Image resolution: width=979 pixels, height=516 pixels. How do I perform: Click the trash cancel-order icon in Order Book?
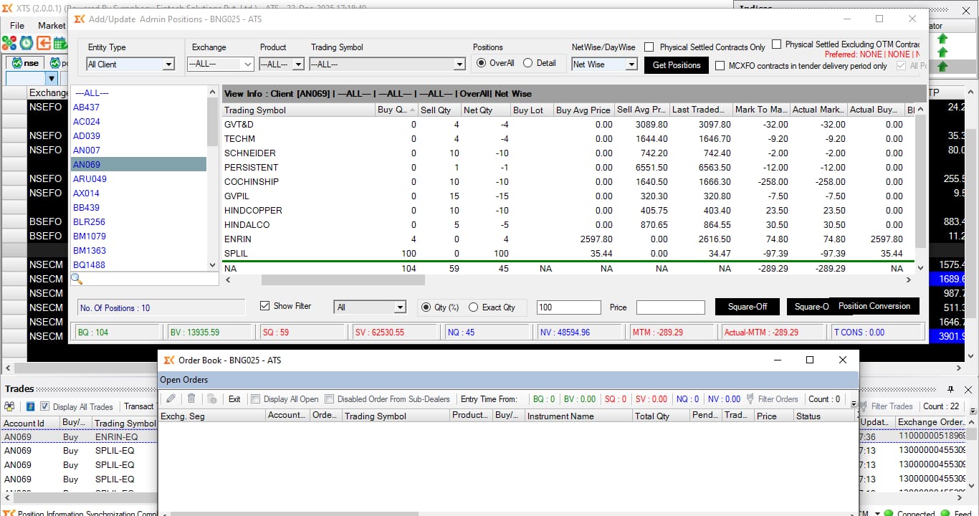191,399
